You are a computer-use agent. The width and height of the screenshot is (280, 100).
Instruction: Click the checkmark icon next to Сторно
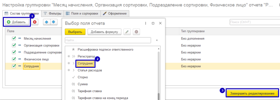point(73,77)
